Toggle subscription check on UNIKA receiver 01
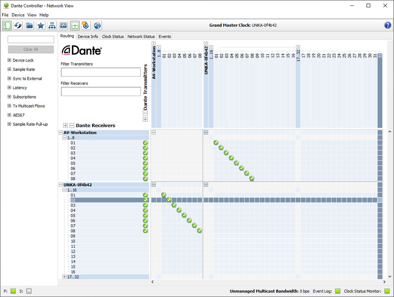Image resolution: width=394 pixels, height=297 pixels. point(164,195)
